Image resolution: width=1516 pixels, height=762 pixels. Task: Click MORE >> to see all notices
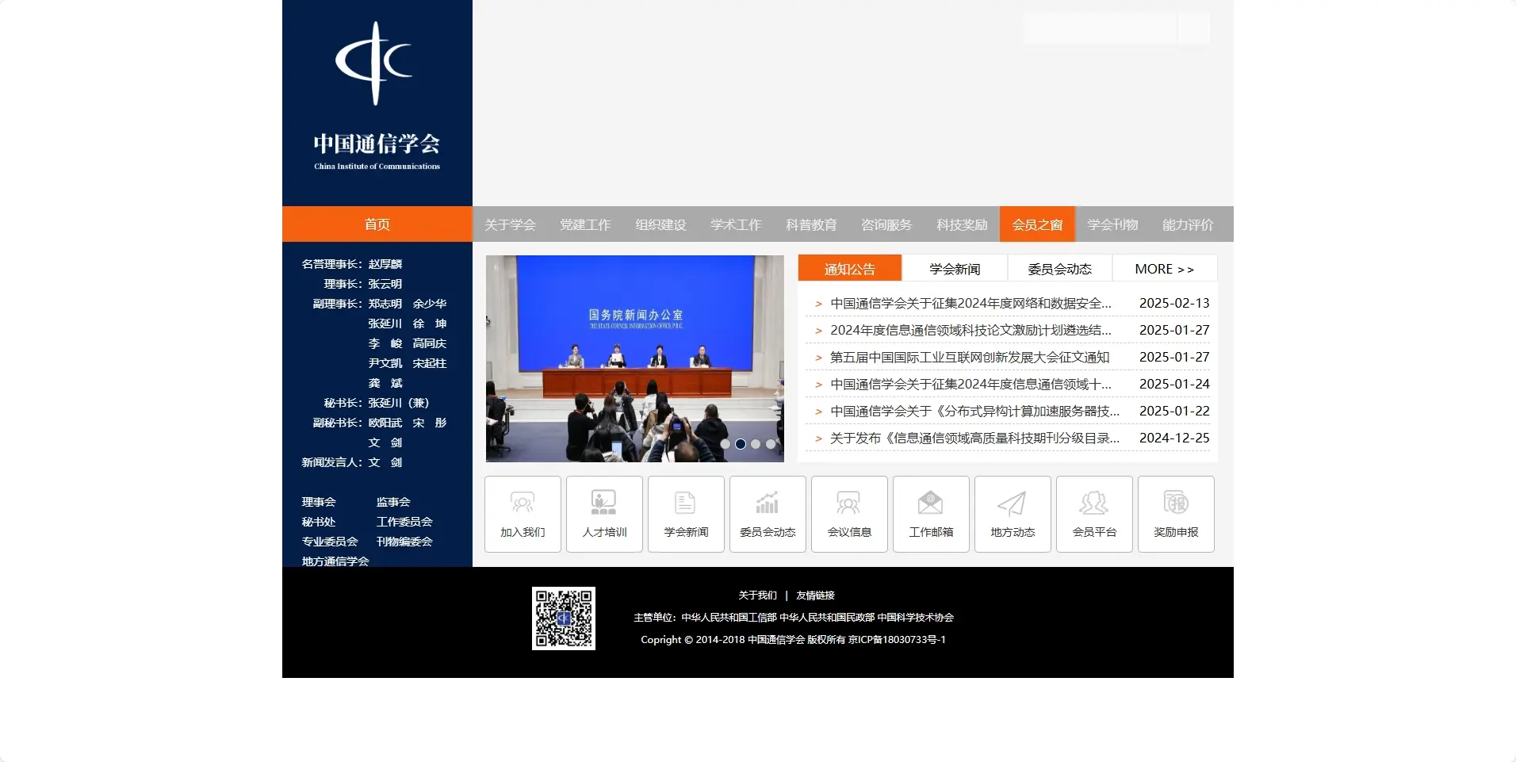(x=1164, y=268)
